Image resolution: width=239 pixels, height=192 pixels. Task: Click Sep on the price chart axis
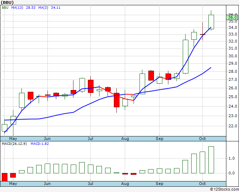click(x=160, y=139)
